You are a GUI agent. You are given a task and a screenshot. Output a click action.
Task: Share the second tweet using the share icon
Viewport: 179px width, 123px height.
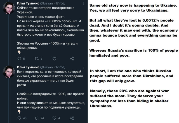72,118
